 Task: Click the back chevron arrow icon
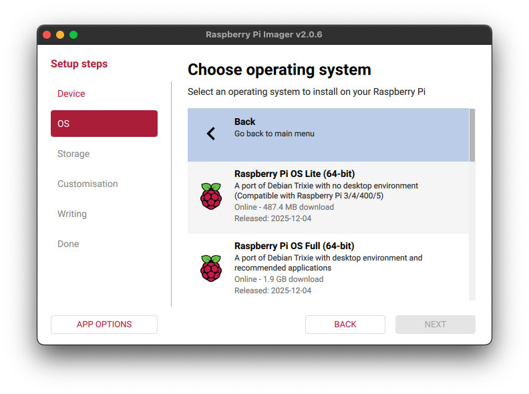pos(211,134)
